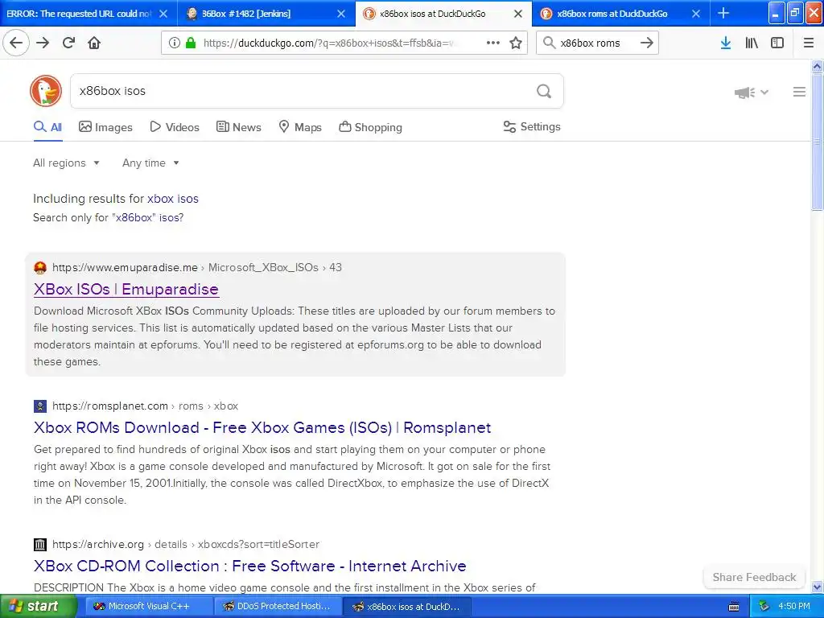Submit the x86box roms search arrow

(x=647, y=43)
